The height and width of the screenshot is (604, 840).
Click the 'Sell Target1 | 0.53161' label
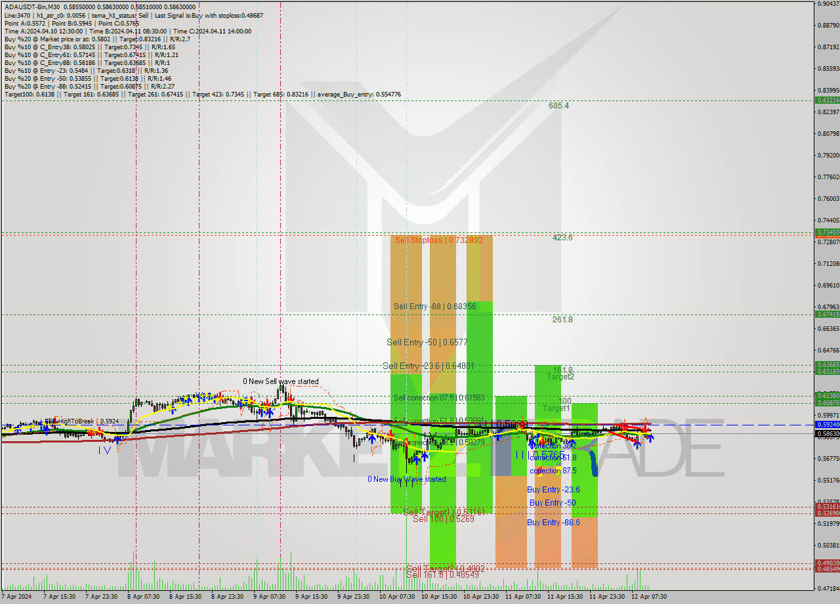[444, 512]
